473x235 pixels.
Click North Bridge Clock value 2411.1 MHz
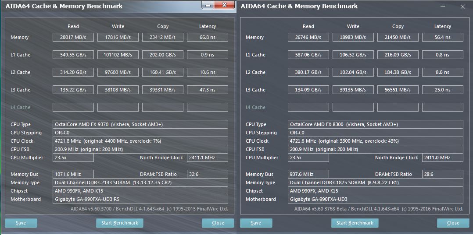[x=208, y=158]
